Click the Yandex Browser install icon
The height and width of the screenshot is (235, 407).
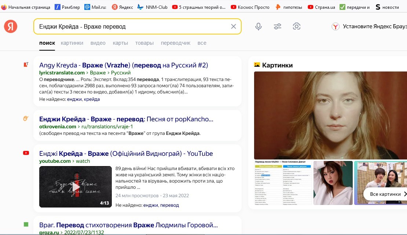(x=335, y=26)
